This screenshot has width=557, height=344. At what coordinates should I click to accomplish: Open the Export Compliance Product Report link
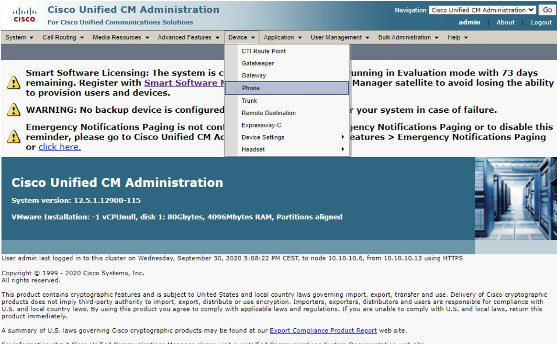click(323, 331)
